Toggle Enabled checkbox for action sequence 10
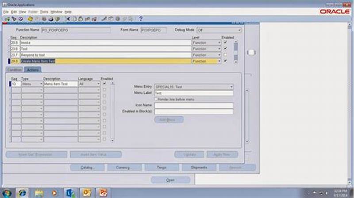The height and width of the screenshot is (198, 354). pyautogui.click(x=104, y=84)
